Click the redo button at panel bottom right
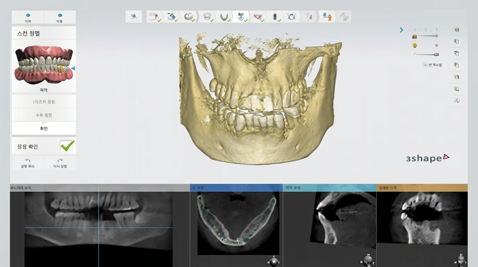 pos(60,163)
